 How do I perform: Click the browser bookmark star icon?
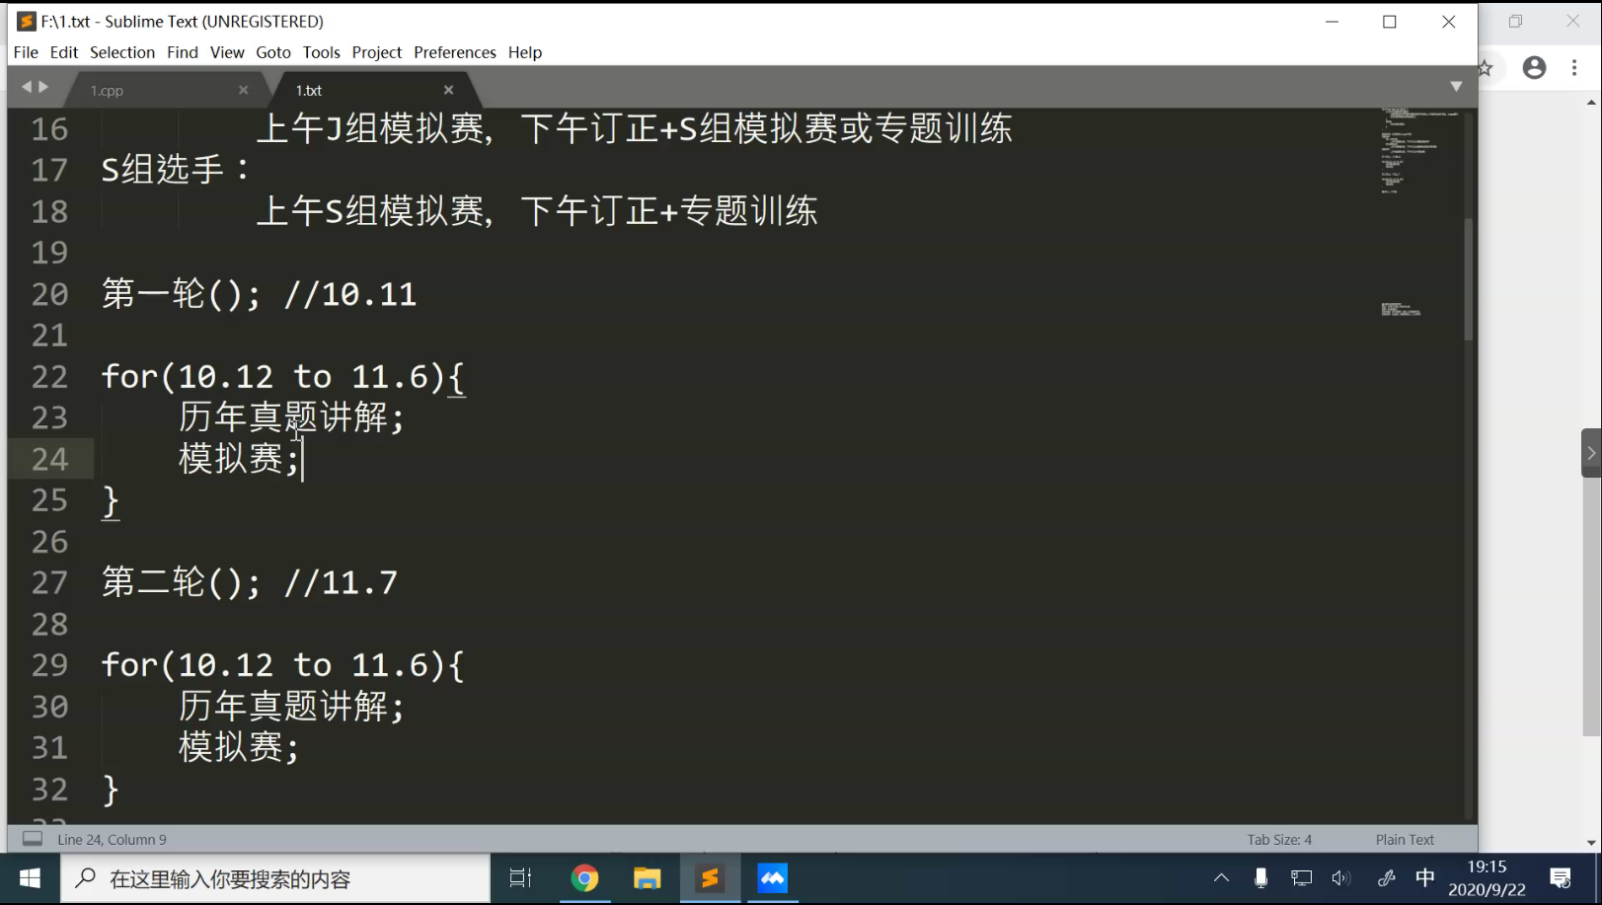[1485, 67]
